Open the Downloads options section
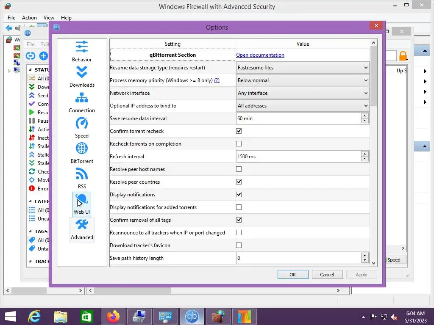434x325 pixels. click(x=82, y=77)
